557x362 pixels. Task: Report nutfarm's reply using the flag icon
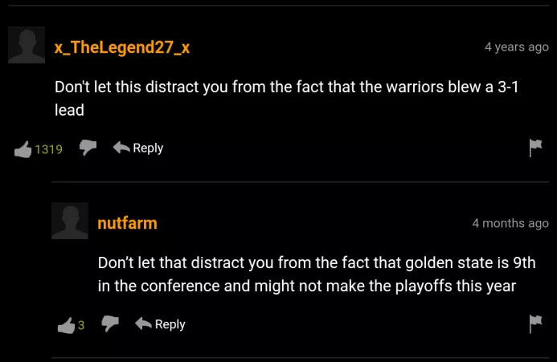tap(535, 324)
